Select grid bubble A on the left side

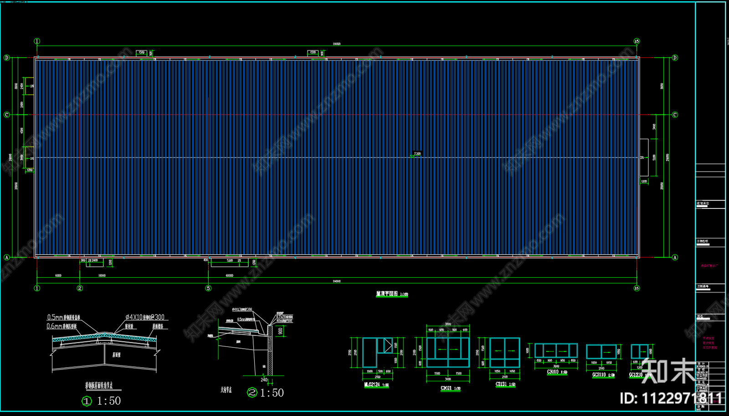[6, 257]
